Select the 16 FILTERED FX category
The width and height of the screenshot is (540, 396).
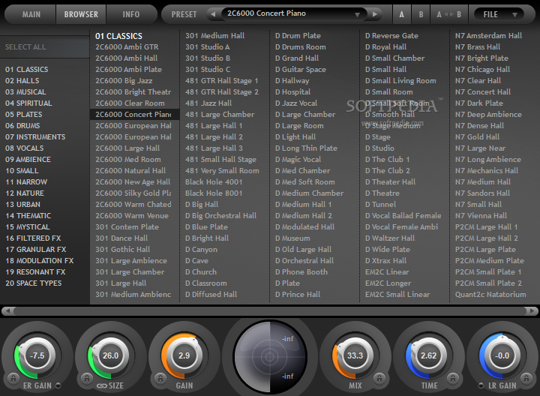34,238
